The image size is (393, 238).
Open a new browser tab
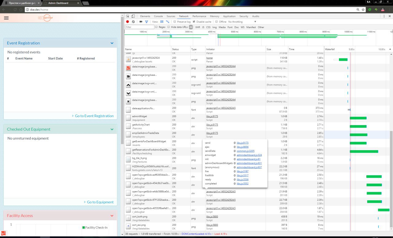coord(86,3)
